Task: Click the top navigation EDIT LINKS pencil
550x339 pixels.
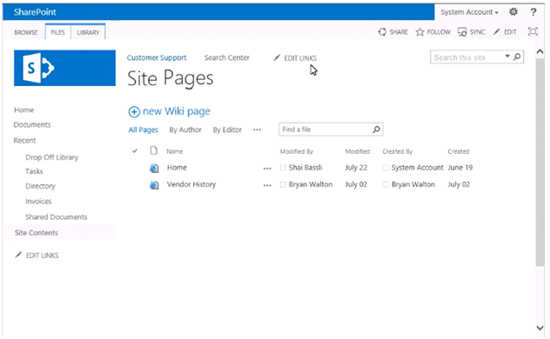Action: click(x=277, y=57)
